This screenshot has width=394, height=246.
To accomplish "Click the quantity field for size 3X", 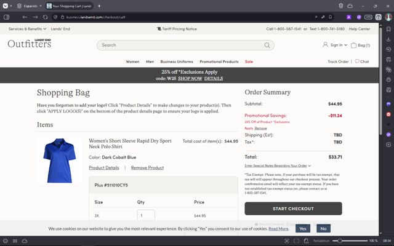I will click(146, 216).
